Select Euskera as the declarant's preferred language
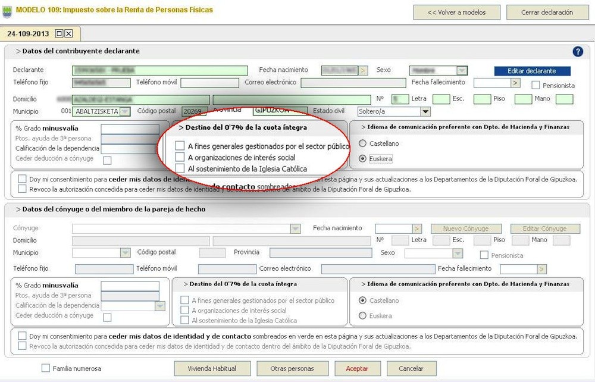 coord(362,158)
